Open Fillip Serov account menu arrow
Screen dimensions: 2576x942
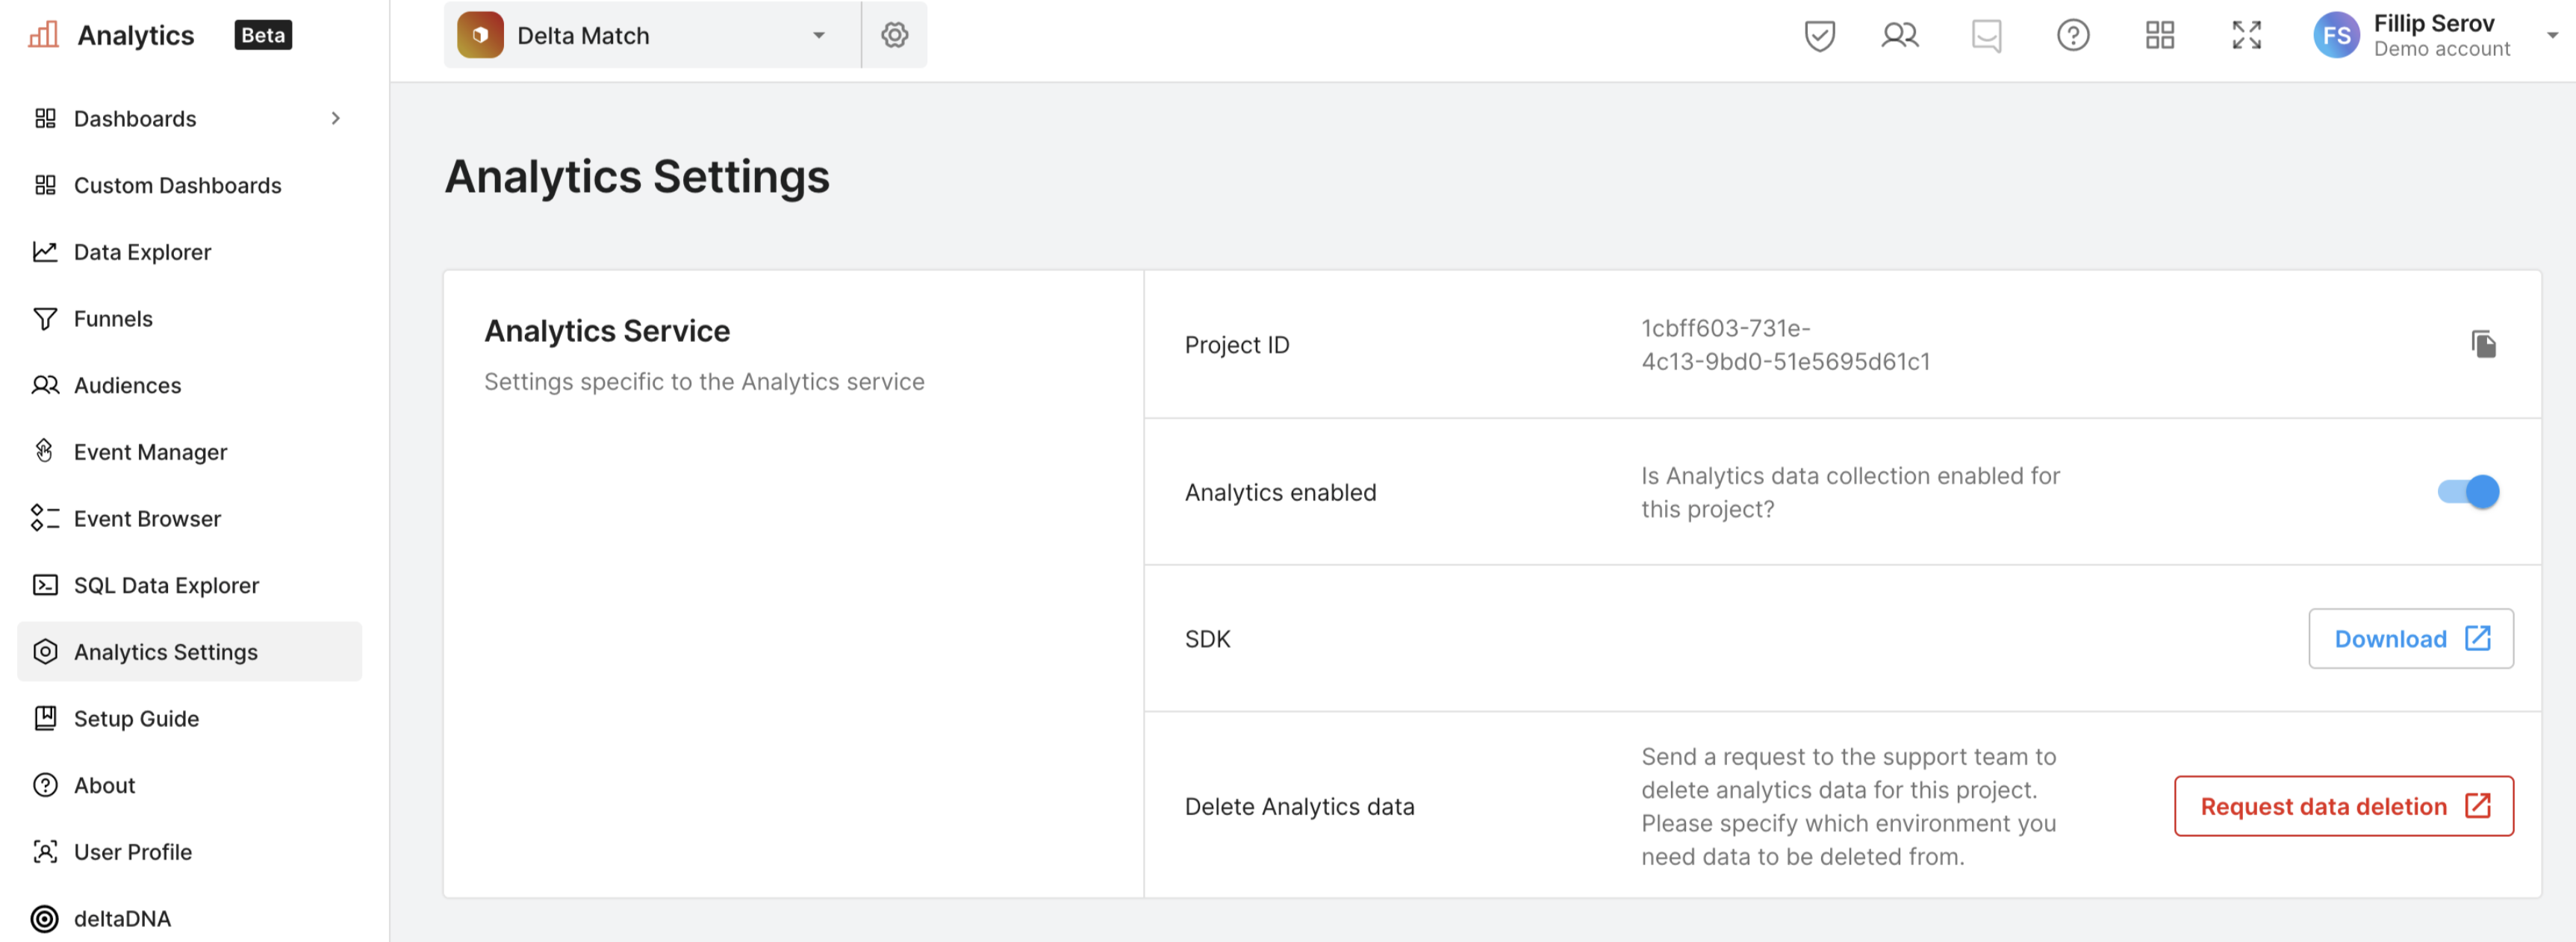pyautogui.click(x=2552, y=36)
